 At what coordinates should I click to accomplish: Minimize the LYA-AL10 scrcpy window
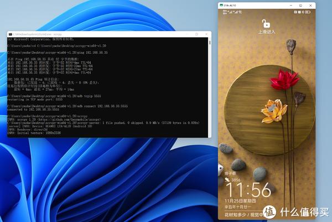(291, 6)
